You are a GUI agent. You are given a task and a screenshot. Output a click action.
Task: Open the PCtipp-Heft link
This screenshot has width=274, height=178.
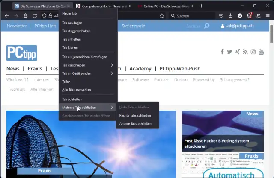pos(45,26)
